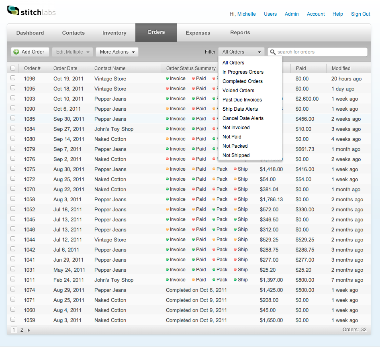Click red Ship status dot for order 1075
This screenshot has width=380, height=349.
pyautogui.click(x=235, y=169)
